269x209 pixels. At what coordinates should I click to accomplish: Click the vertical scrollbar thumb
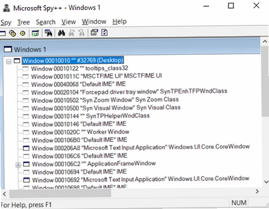point(265,81)
